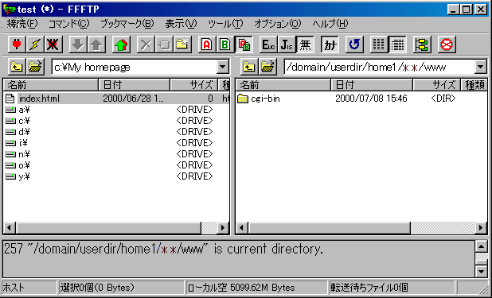Viewport: 492px width, 298px height.
Task: Toggle ASCII transfer mode A button
Action: click(206, 45)
